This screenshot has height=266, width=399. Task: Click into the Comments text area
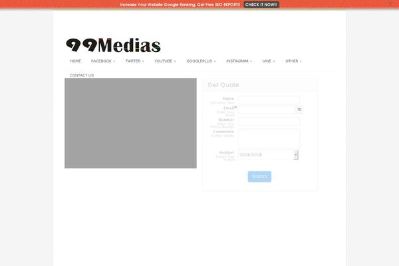coord(269,139)
